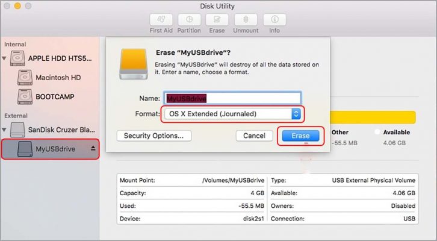Select MyUSBdrive volume in sidebar
The width and height of the screenshot is (437, 241).
(50, 149)
